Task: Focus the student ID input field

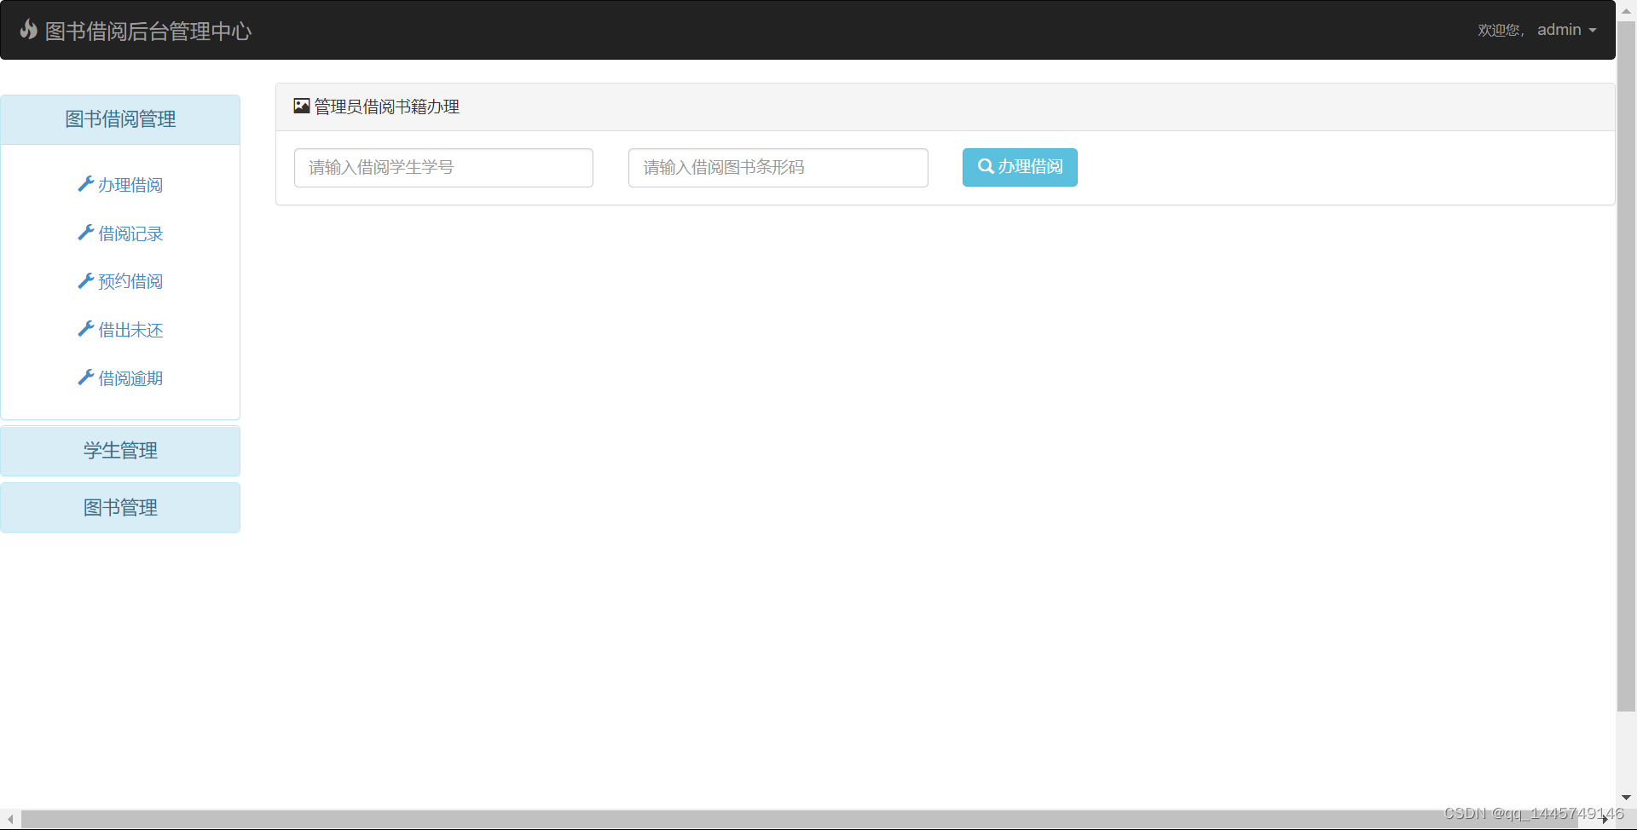Action: (443, 168)
